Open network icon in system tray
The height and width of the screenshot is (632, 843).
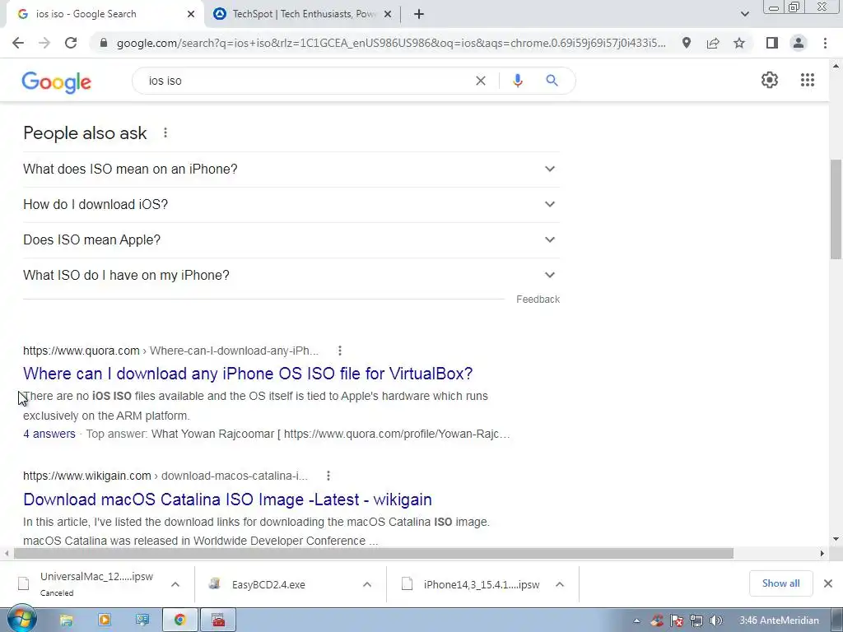coord(696,620)
